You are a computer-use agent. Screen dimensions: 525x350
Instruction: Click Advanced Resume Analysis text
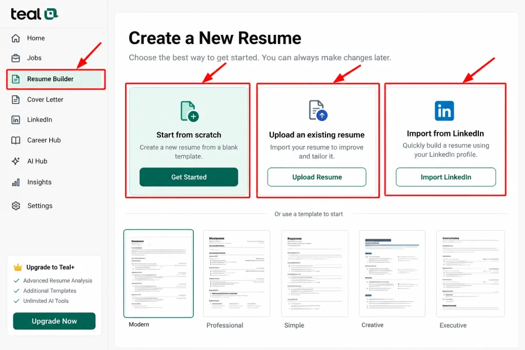click(x=57, y=281)
